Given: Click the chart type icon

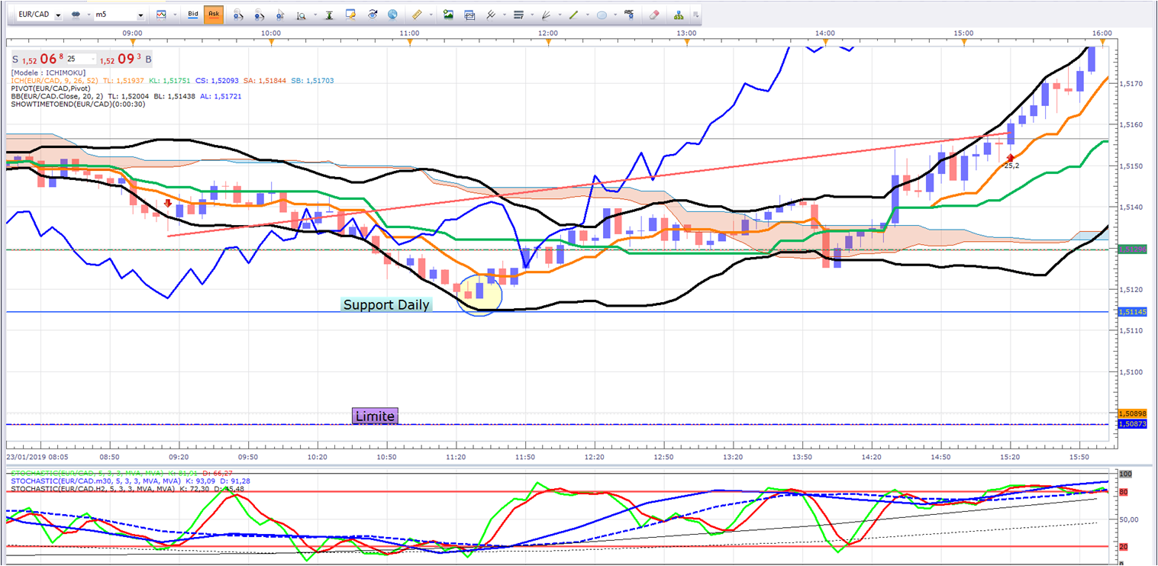Looking at the screenshot, I should point(160,14).
